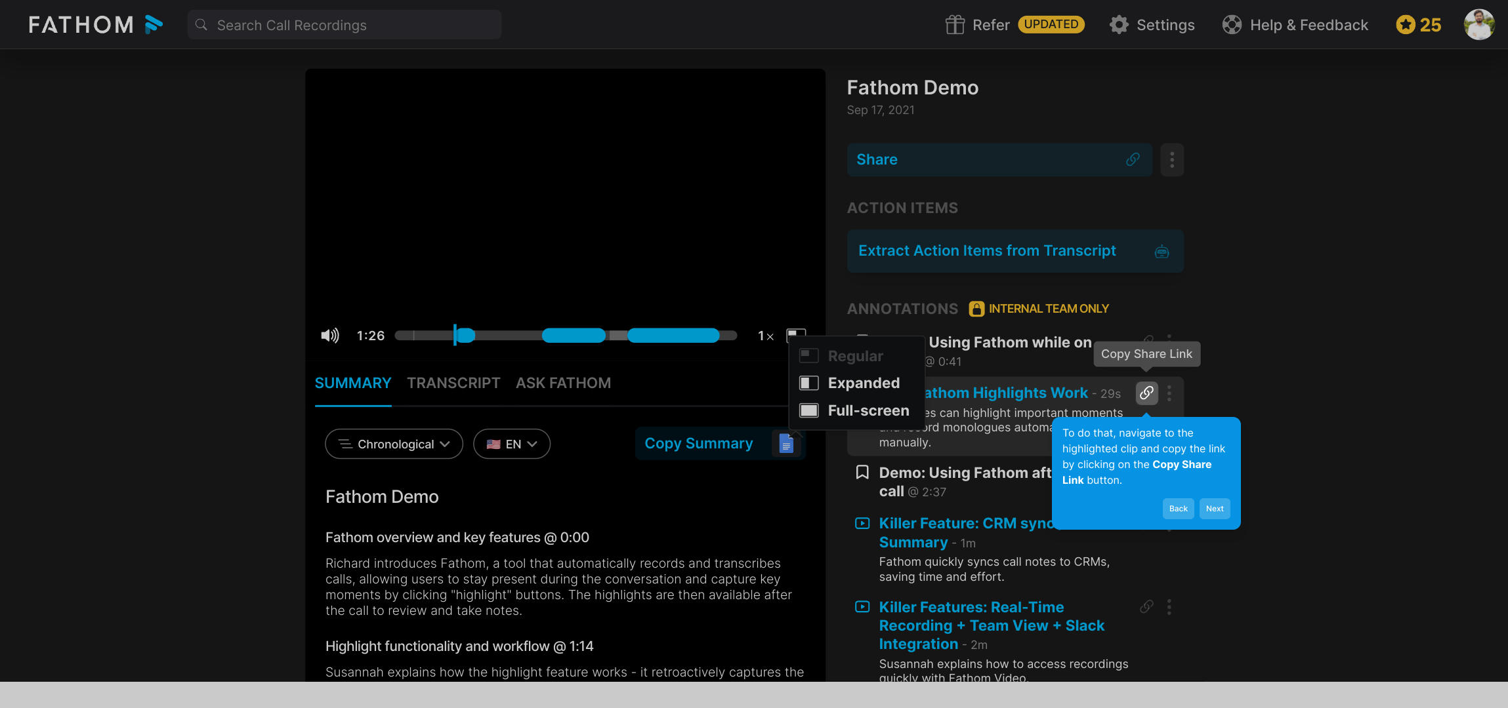Viewport: 1508px width, 708px height.
Task: Open the three-dot menu next to Share
Action: (x=1172, y=160)
